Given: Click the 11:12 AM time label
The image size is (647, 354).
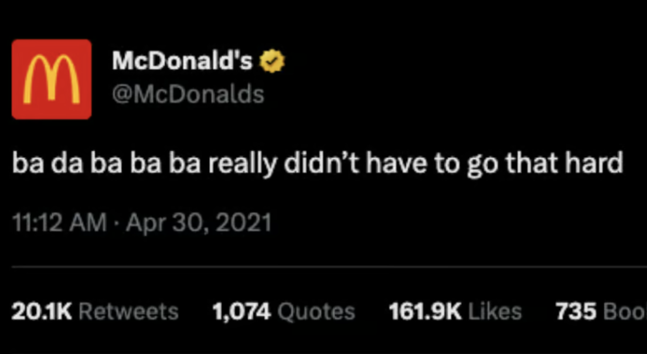Looking at the screenshot, I should [x=59, y=222].
